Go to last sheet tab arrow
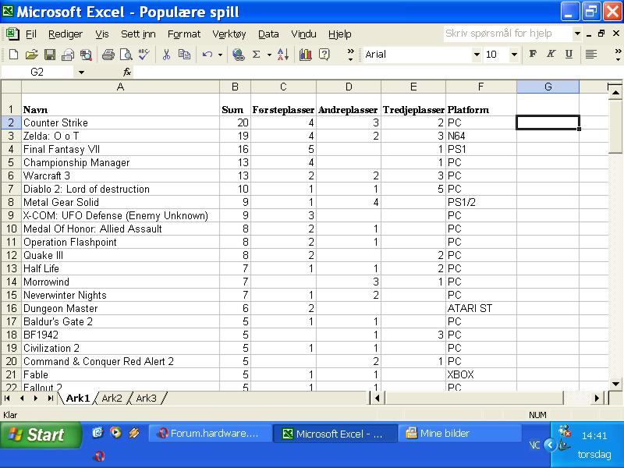624x468 pixels. pyautogui.click(x=50, y=398)
